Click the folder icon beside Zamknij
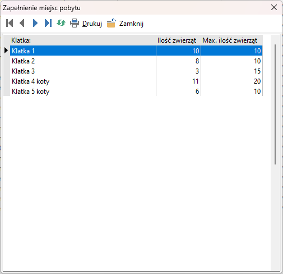This screenshot has width=283, height=274. click(x=112, y=23)
